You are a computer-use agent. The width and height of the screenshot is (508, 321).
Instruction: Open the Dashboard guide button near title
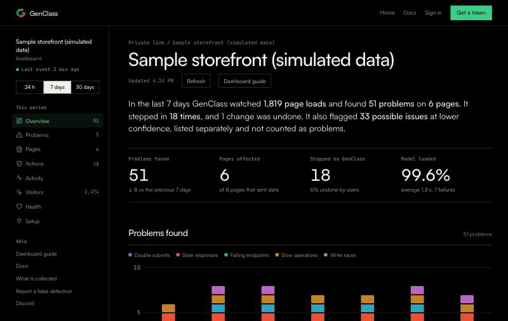(x=244, y=81)
